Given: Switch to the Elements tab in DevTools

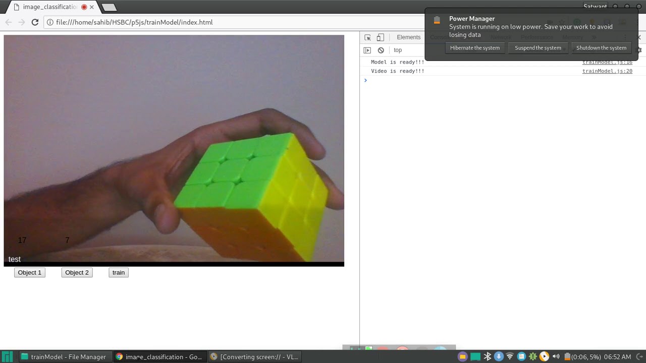Looking at the screenshot, I should click(x=408, y=37).
